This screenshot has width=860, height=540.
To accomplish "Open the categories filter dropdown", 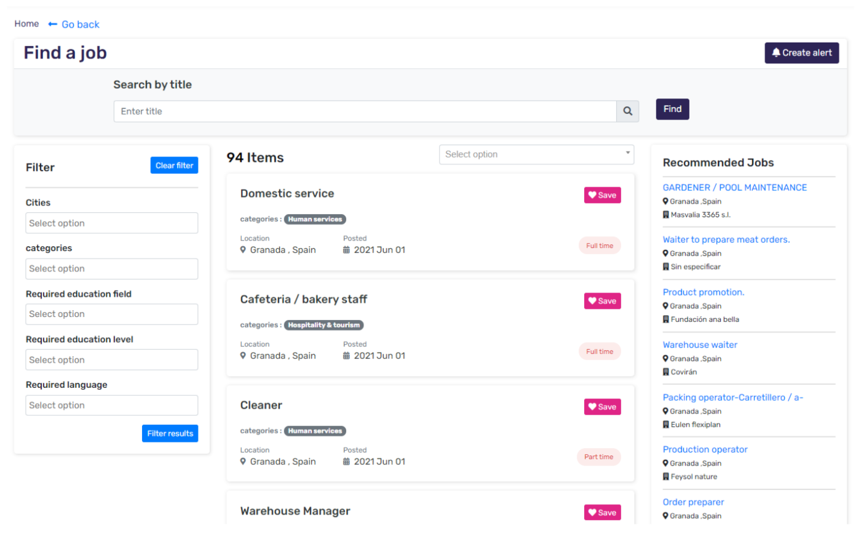I will (112, 268).
